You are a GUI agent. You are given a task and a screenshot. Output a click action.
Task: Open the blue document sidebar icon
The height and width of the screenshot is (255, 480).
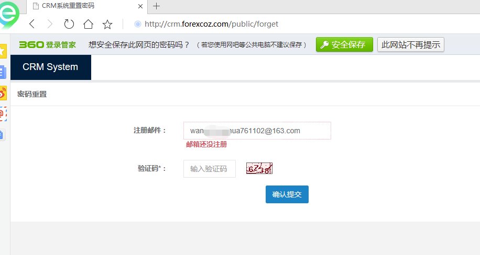tap(3, 73)
